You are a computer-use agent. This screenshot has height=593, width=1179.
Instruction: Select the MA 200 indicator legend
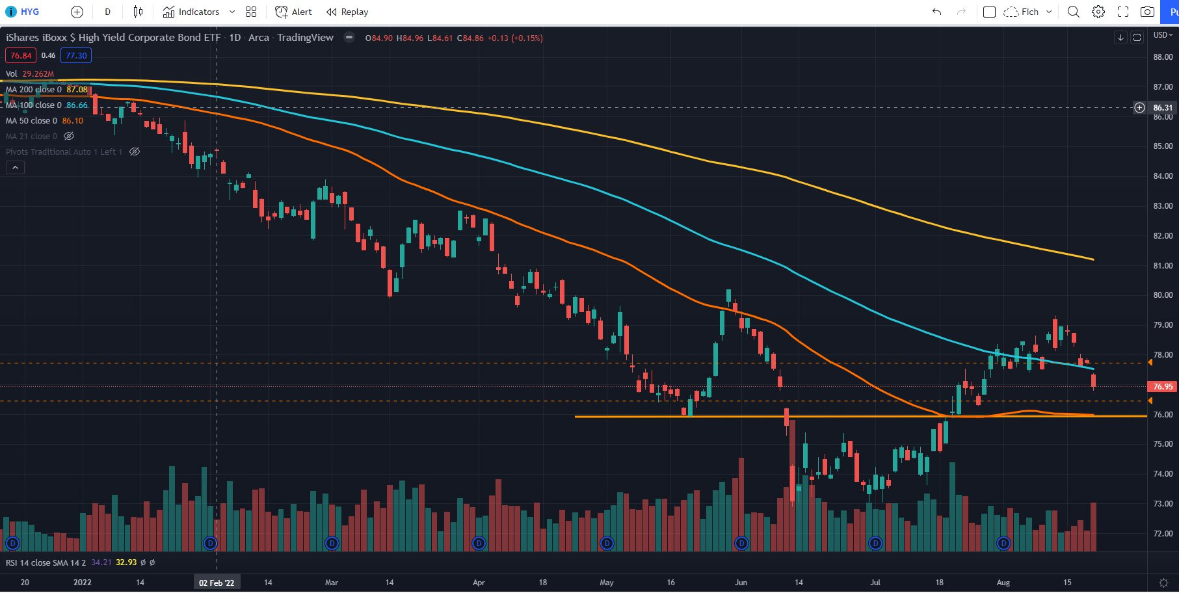point(46,90)
